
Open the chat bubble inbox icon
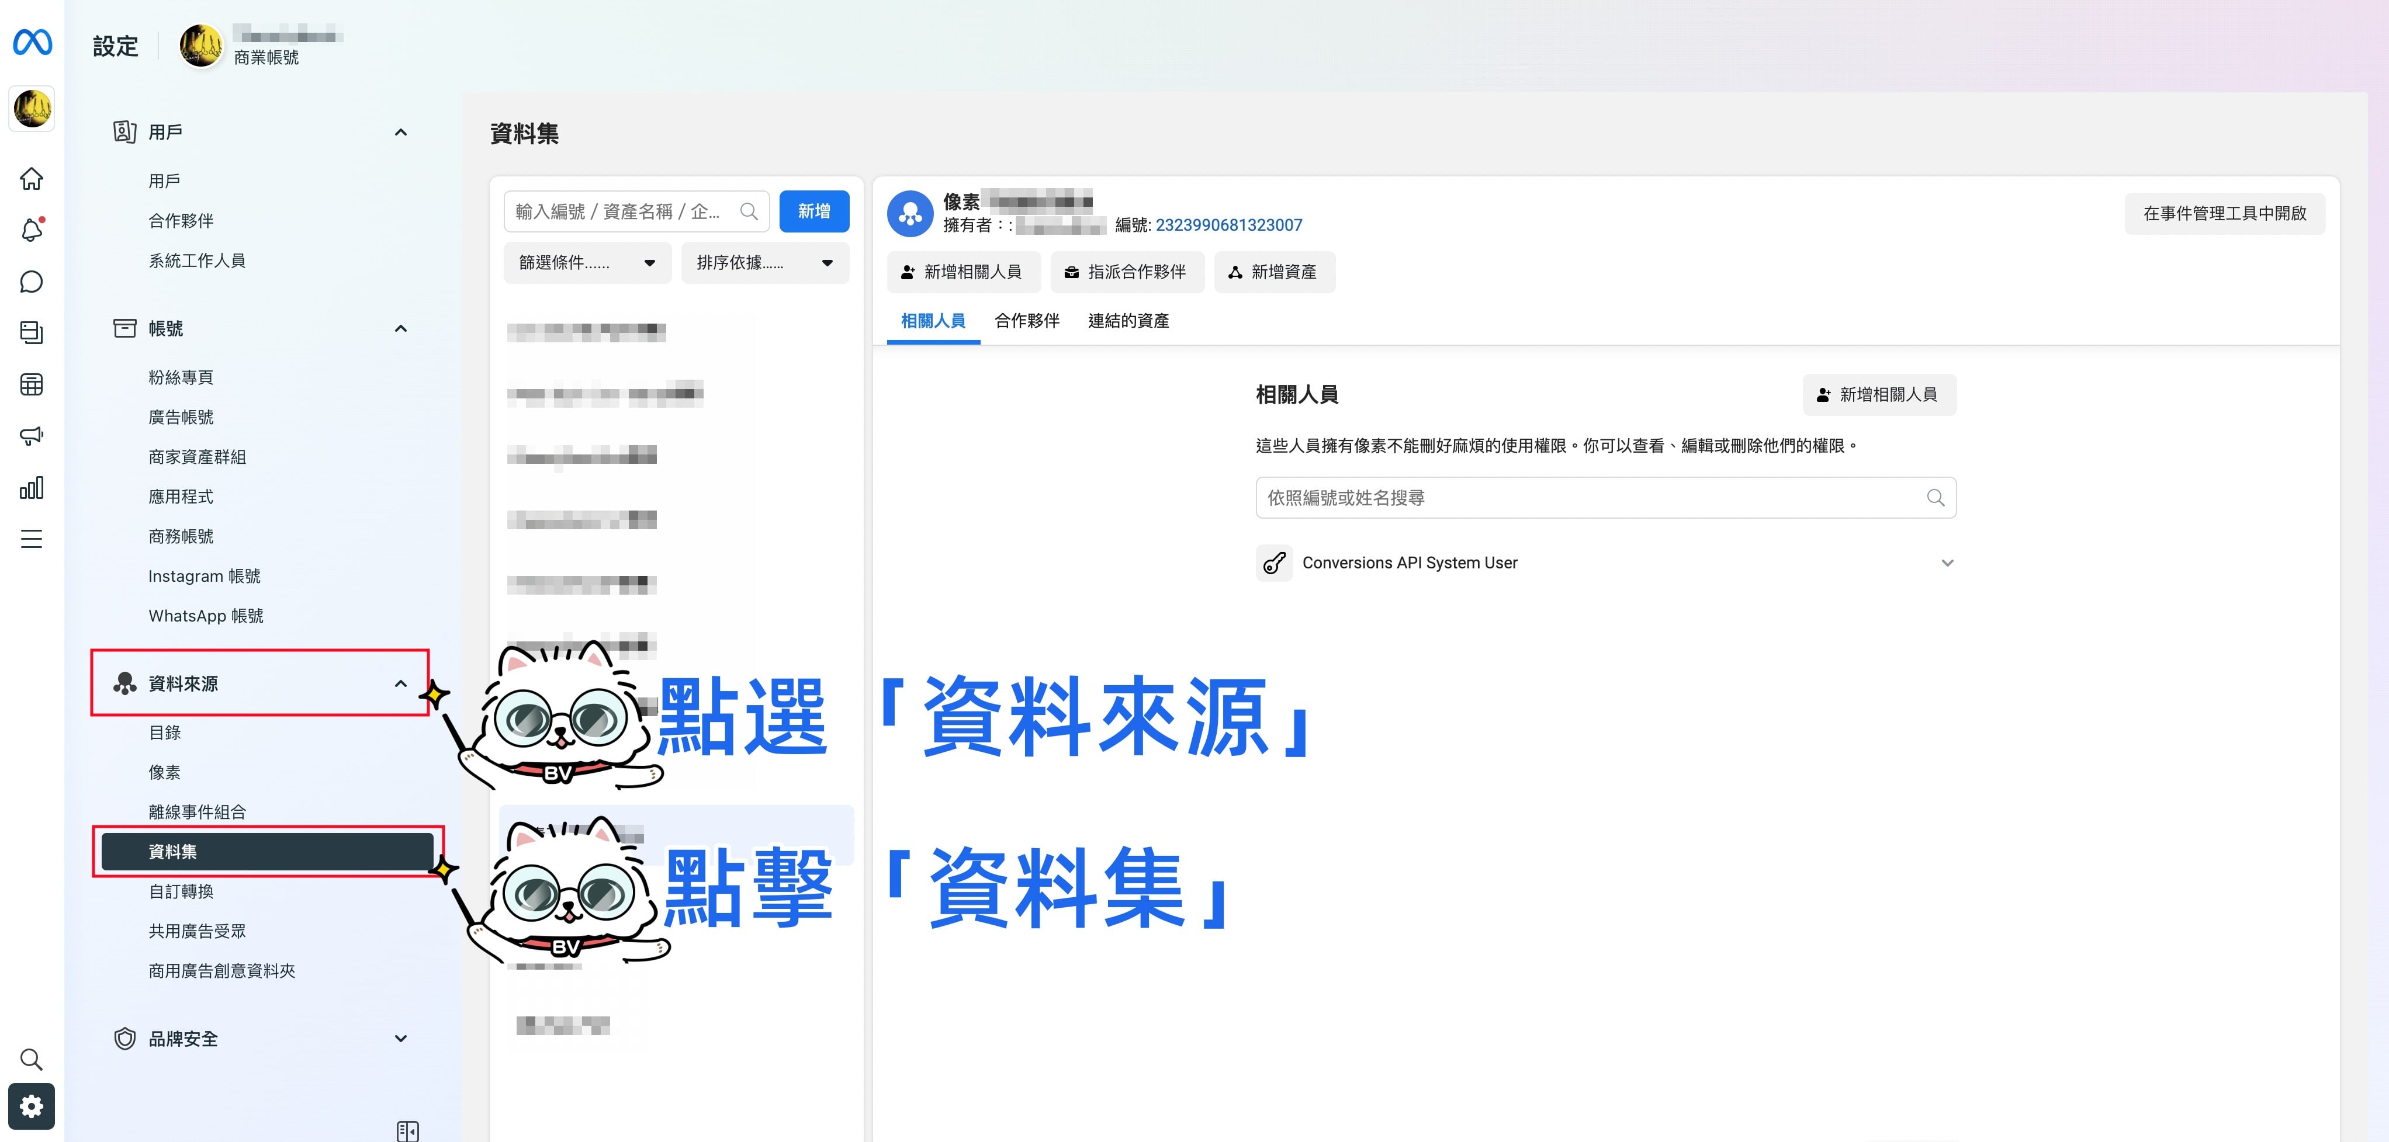(x=32, y=282)
